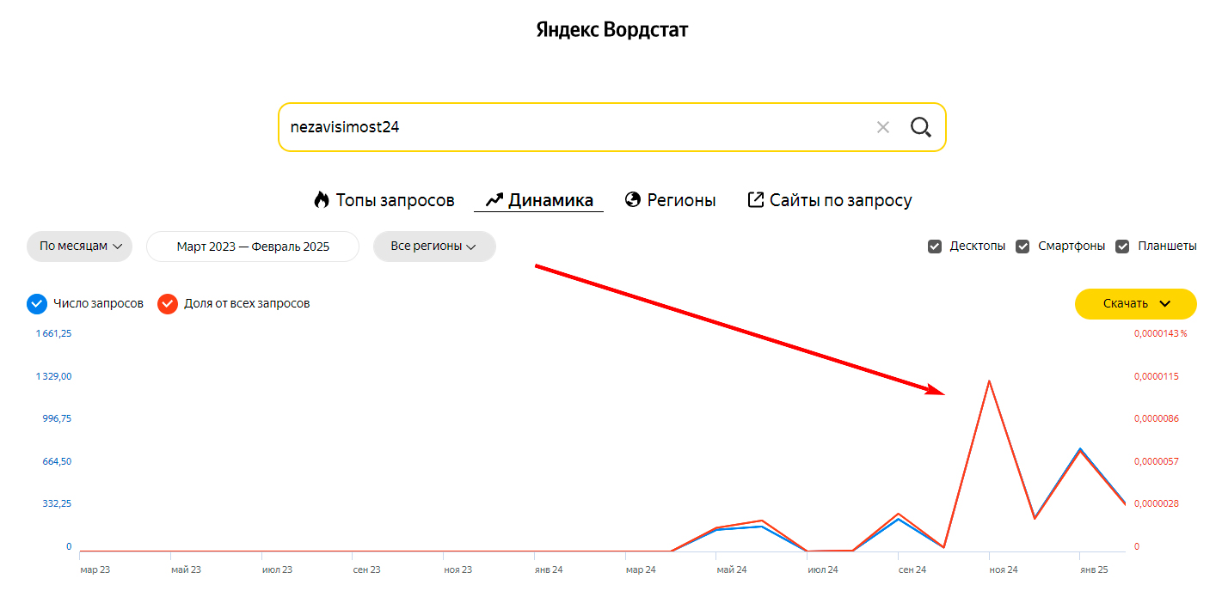1222x603 pixels.
Task: Click the globe icon for Регионы
Action: 633,200
